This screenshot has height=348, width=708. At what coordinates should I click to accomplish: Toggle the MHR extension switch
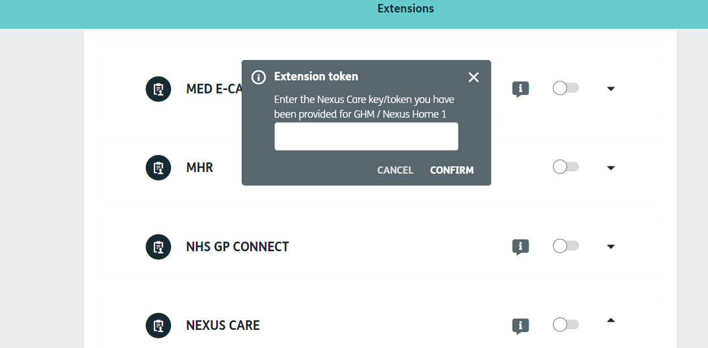pyautogui.click(x=565, y=167)
